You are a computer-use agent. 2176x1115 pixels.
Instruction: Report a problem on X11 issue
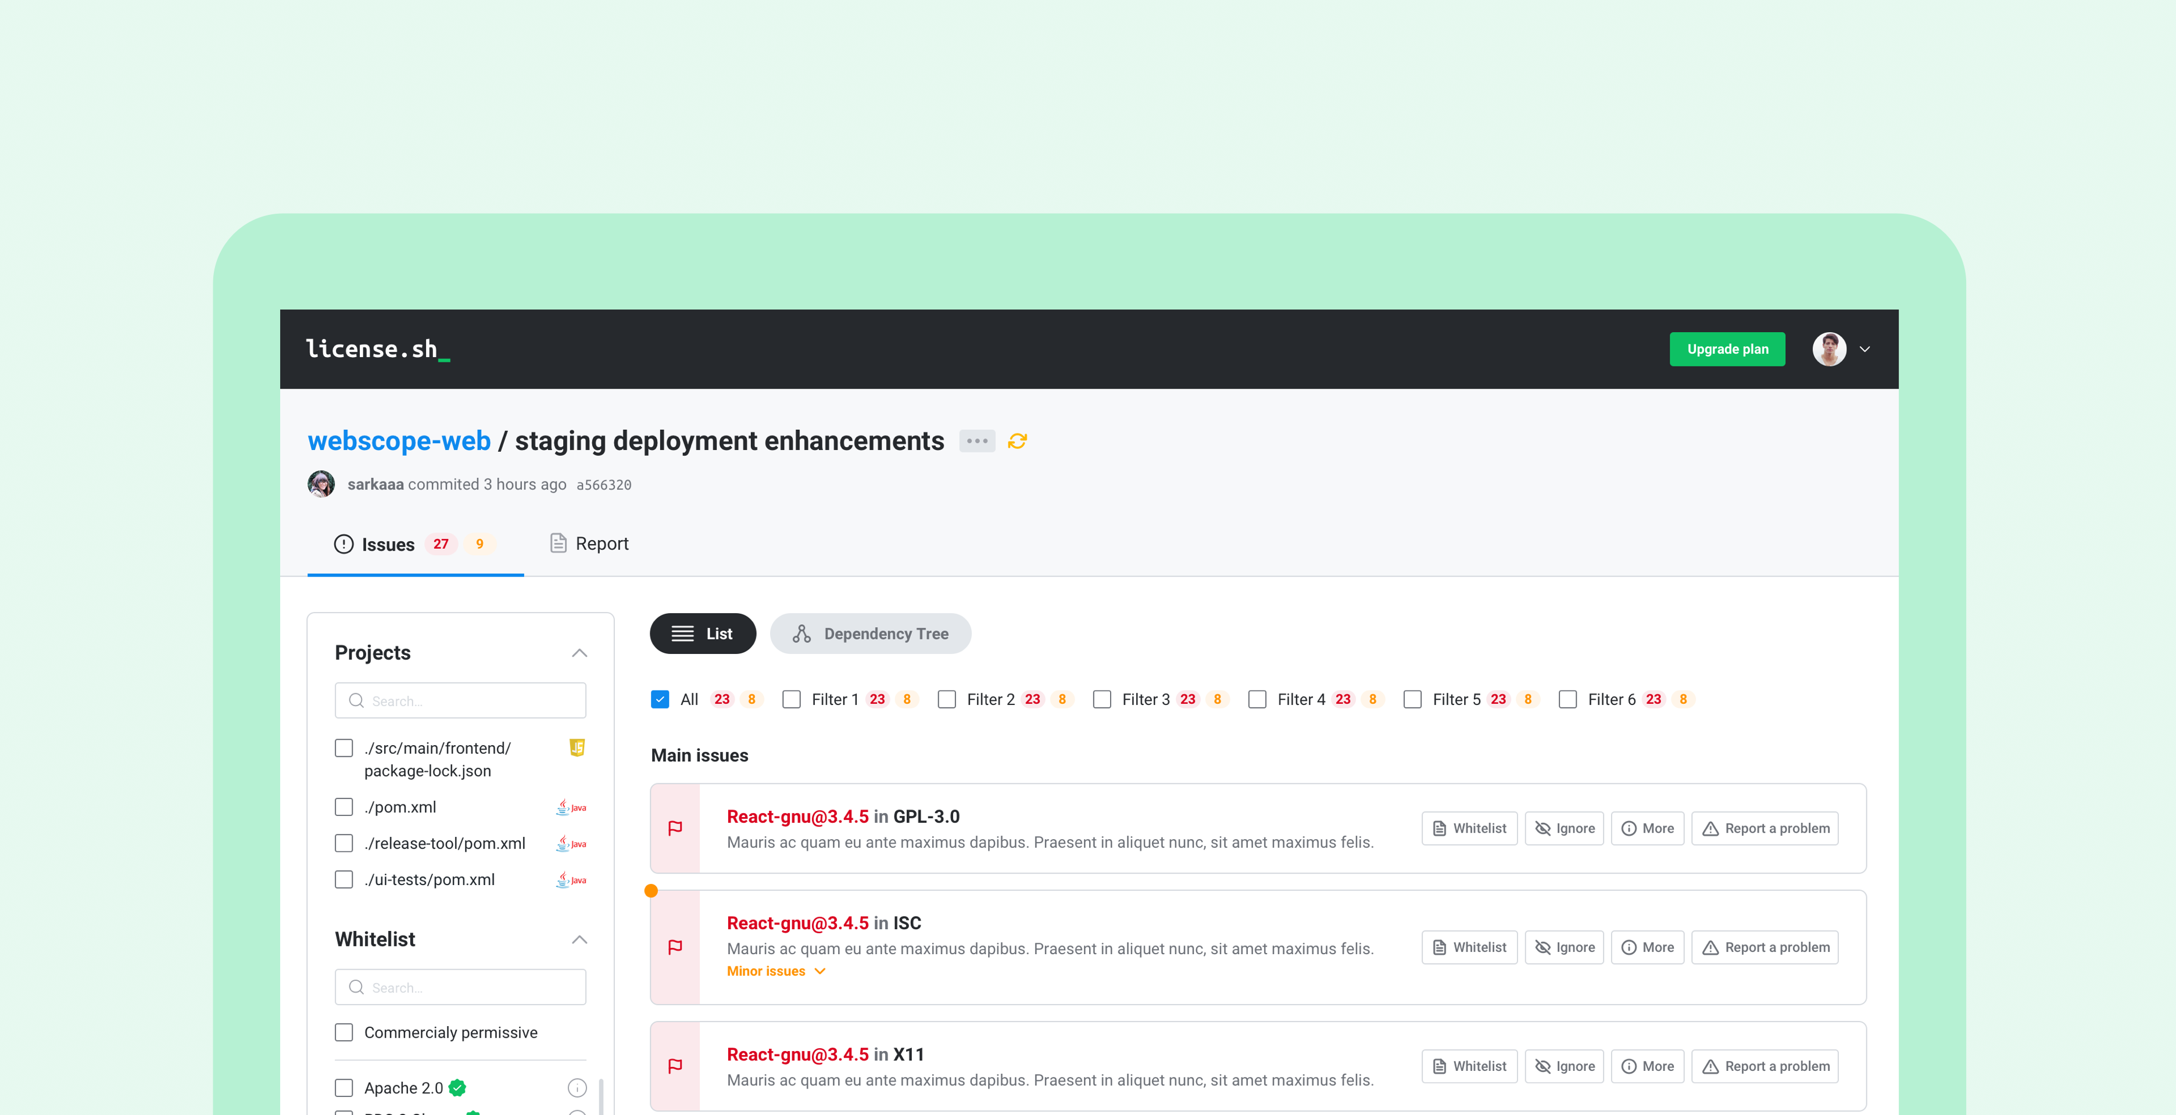pos(1766,1067)
